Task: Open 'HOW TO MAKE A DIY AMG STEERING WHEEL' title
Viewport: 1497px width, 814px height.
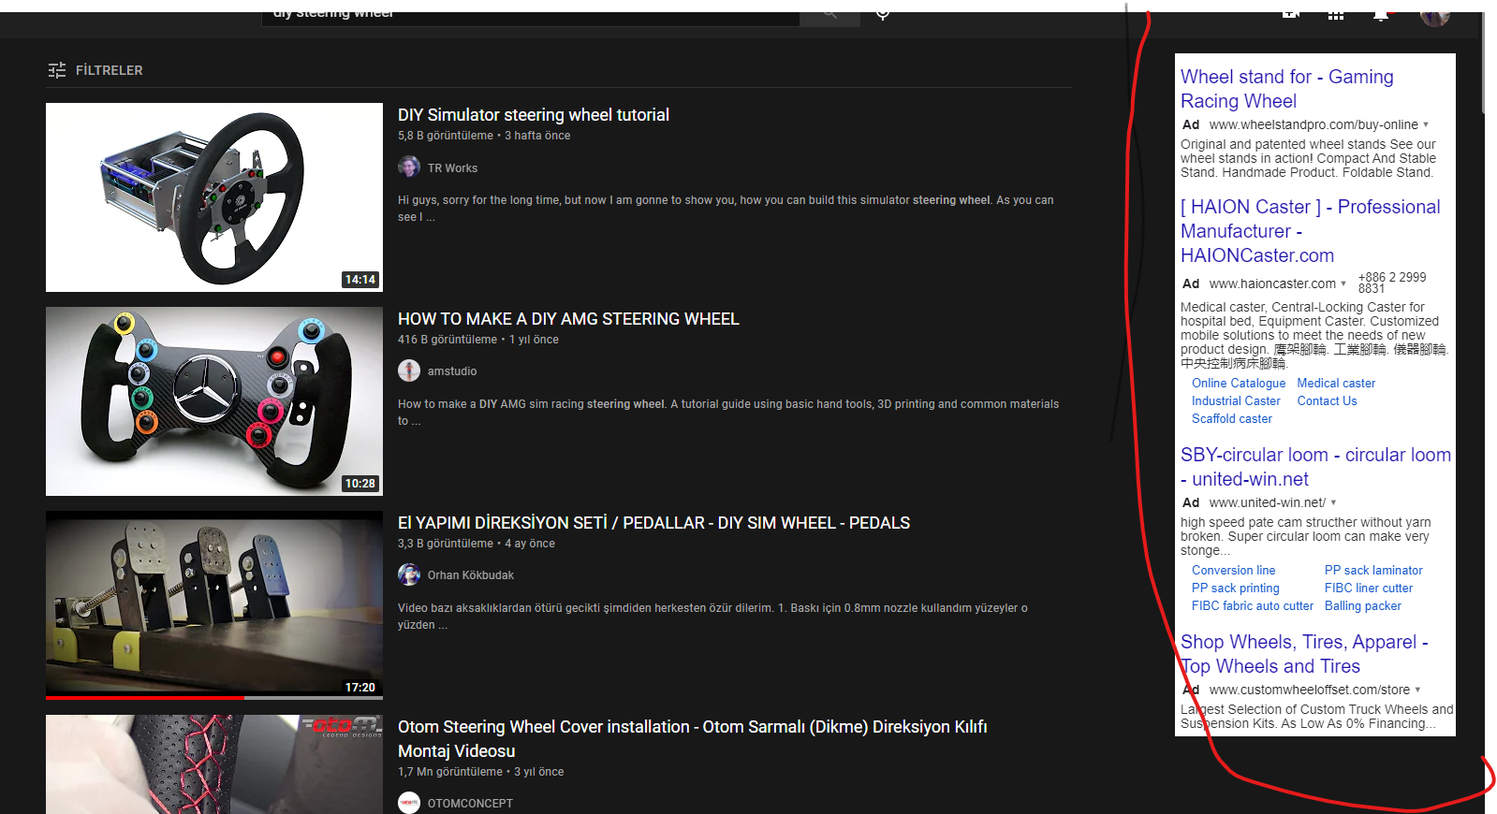Action: (568, 319)
